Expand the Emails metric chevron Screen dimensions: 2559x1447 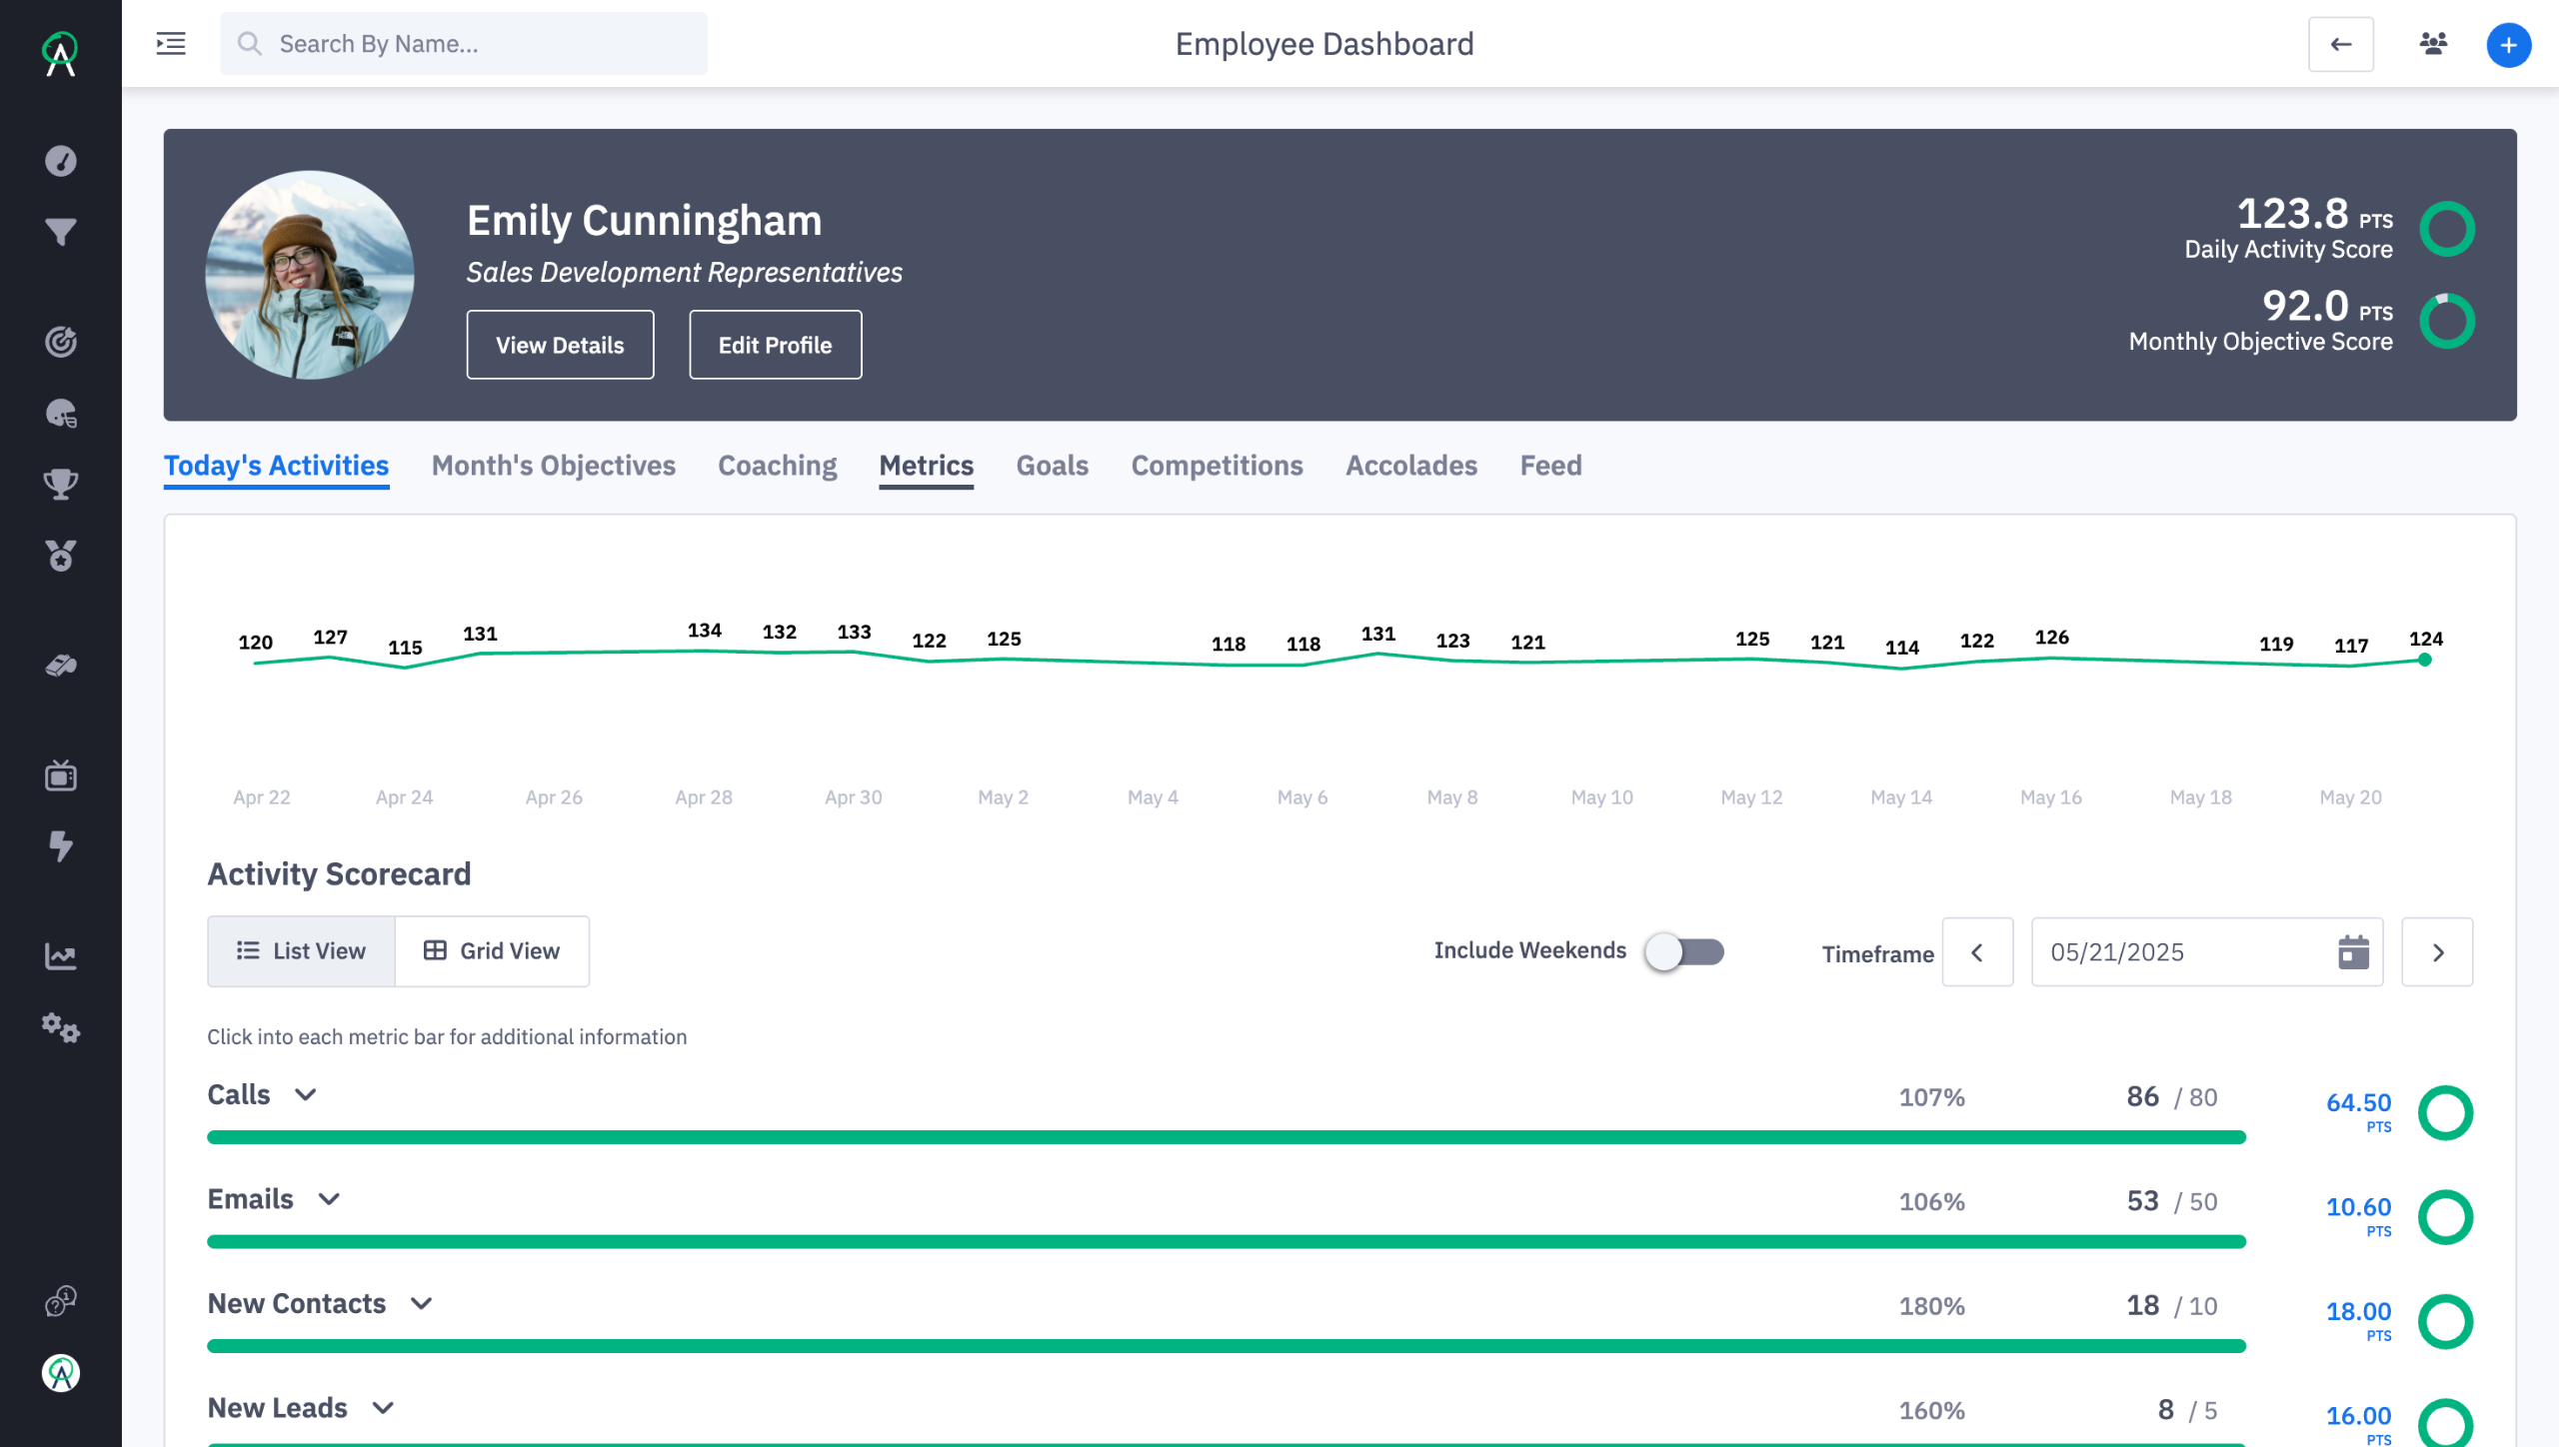point(329,1199)
